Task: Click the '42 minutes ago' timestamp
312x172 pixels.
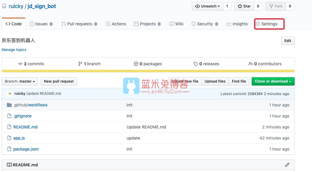Action: [274, 138]
